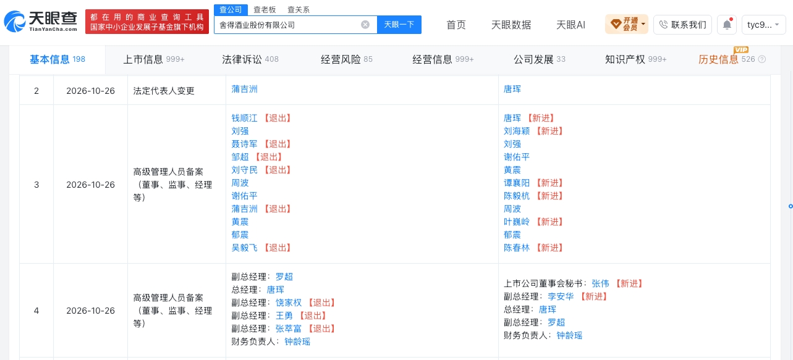Open the 邹超 person link

pyautogui.click(x=240, y=157)
